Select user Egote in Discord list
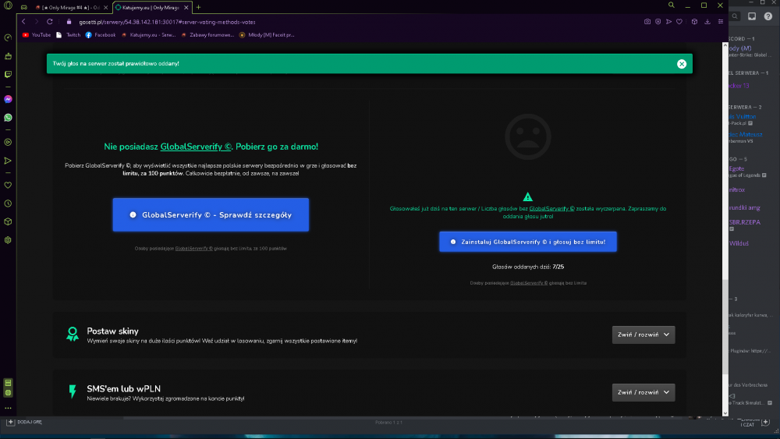The width and height of the screenshot is (780, 439). (737, 169)
